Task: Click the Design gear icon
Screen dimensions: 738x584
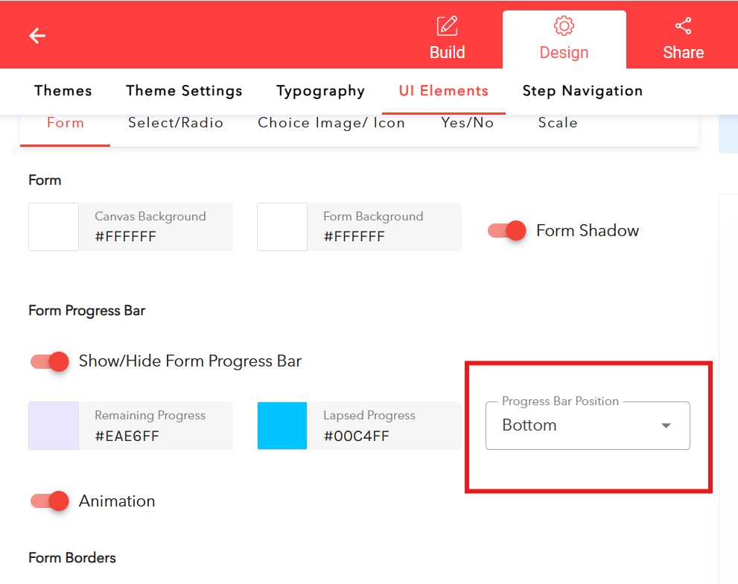Action: point(564,26)
